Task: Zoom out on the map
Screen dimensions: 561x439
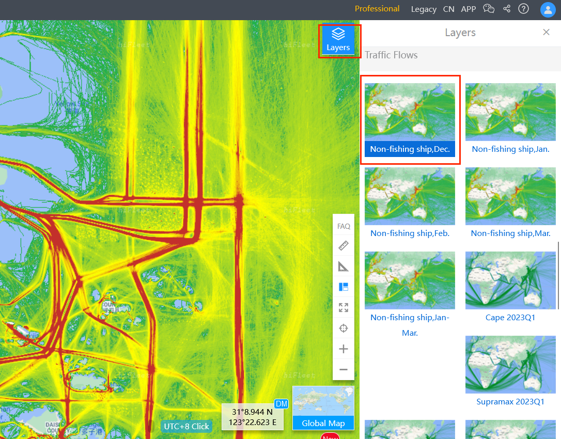Action: click(x=344, y=370)
